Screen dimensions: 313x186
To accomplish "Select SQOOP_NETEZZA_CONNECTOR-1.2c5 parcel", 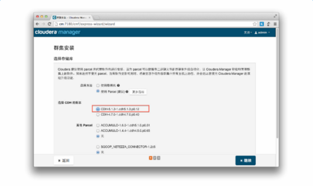I will pyautogui.click(x=98, y=146).
